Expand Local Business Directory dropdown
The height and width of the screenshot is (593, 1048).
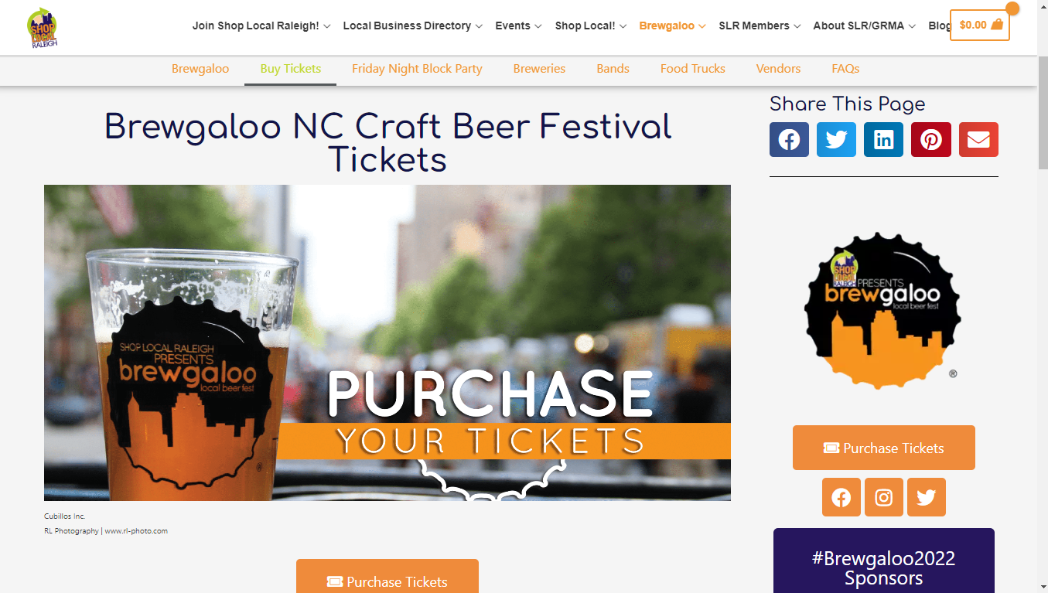point(412,26)
